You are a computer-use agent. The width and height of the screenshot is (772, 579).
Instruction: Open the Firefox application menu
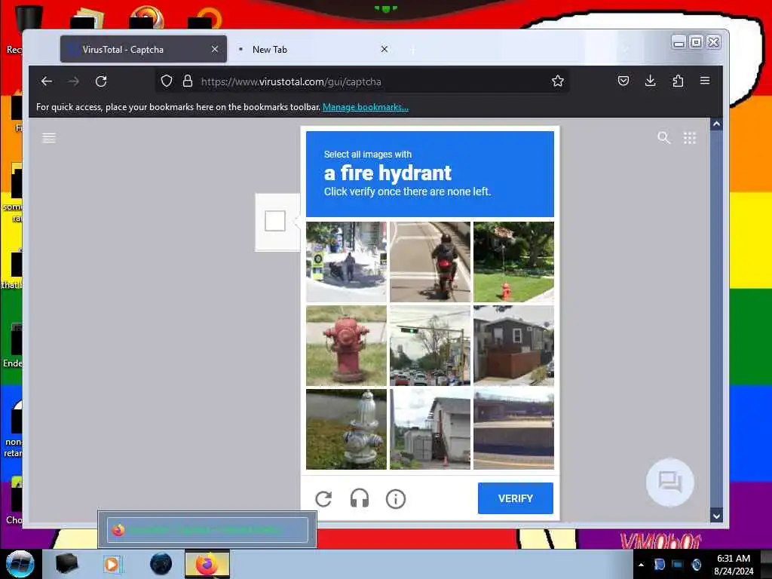[705, 81]
